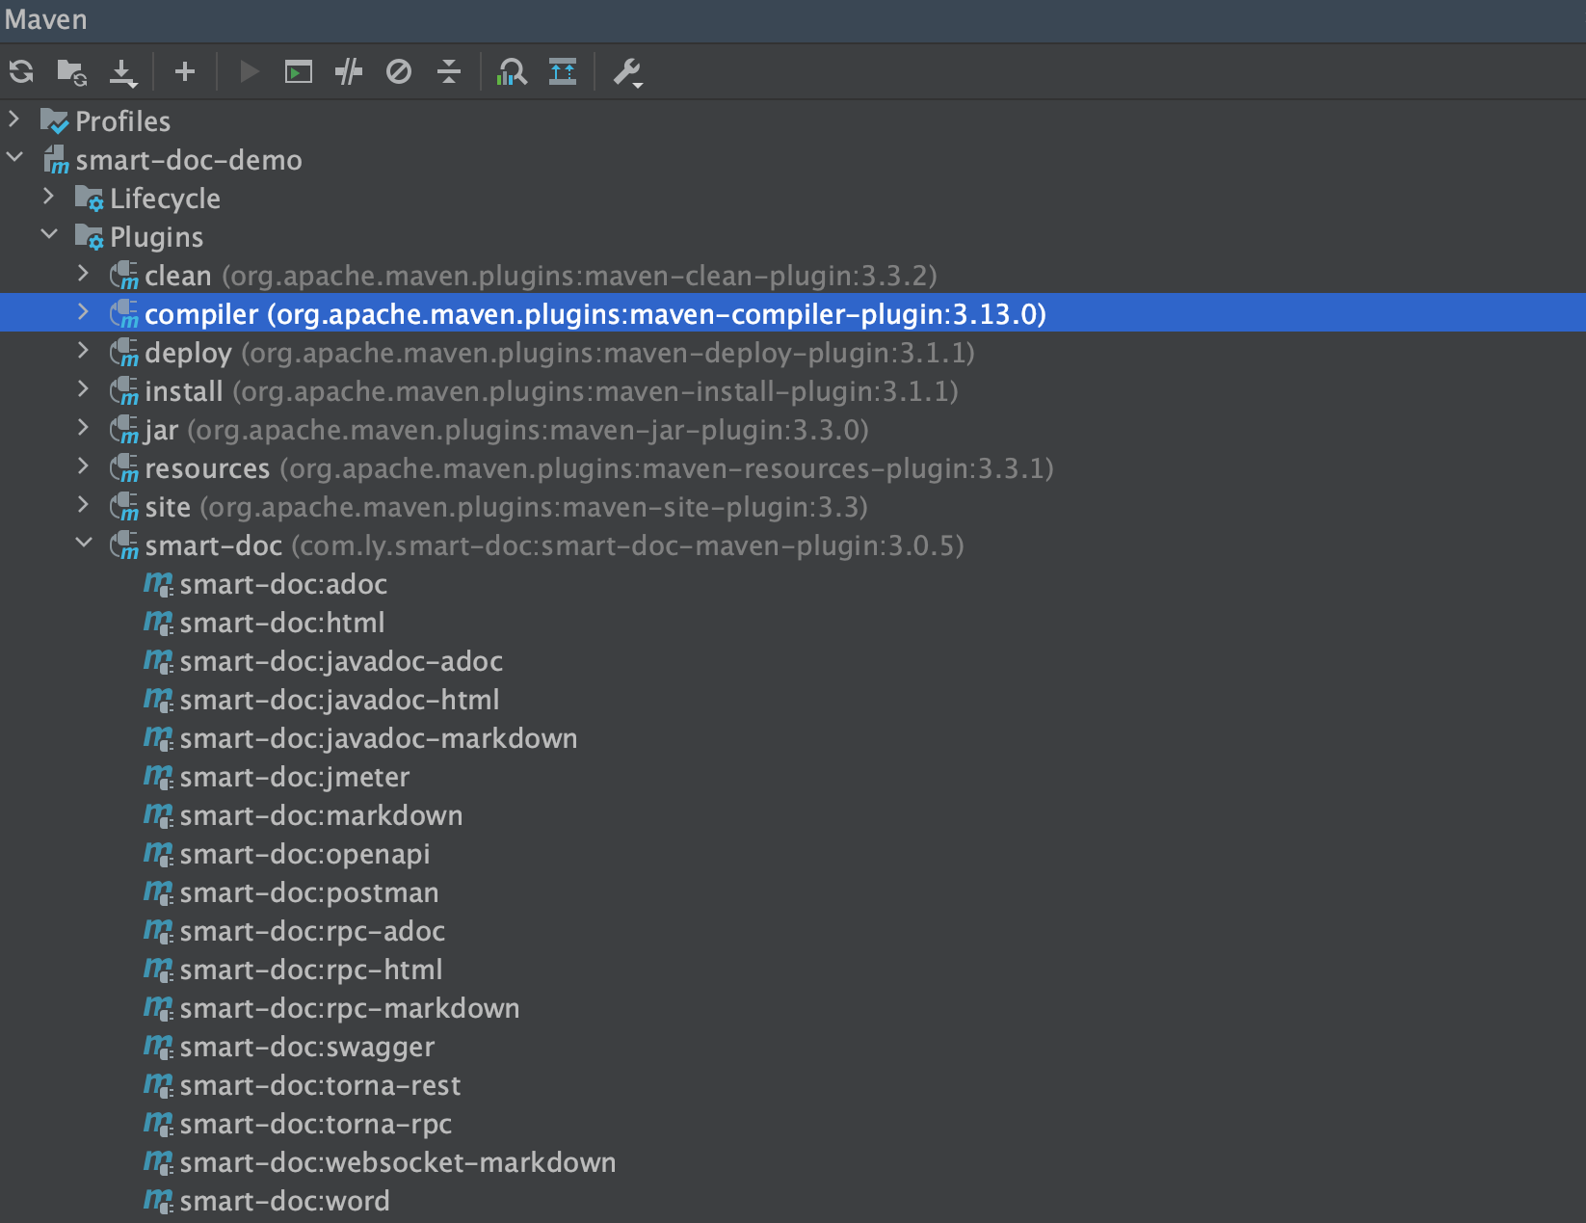This screenshot has width=1586, height=1223.
Task: Expand the Lifecycle node
Action: [x=49, y=197]
